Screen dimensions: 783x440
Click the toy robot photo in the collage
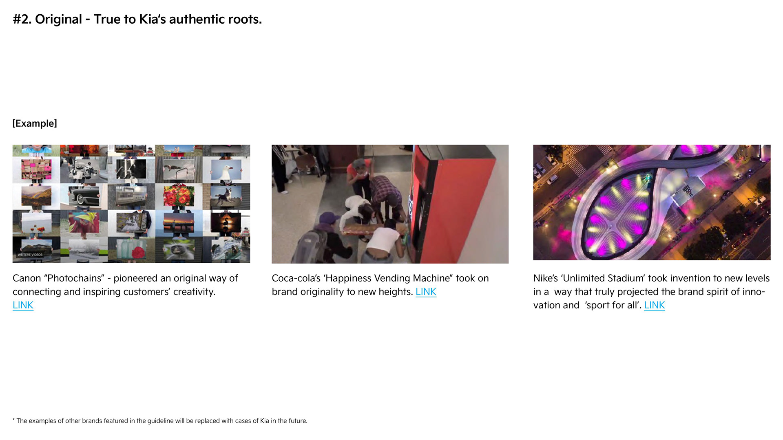(84, 169)
